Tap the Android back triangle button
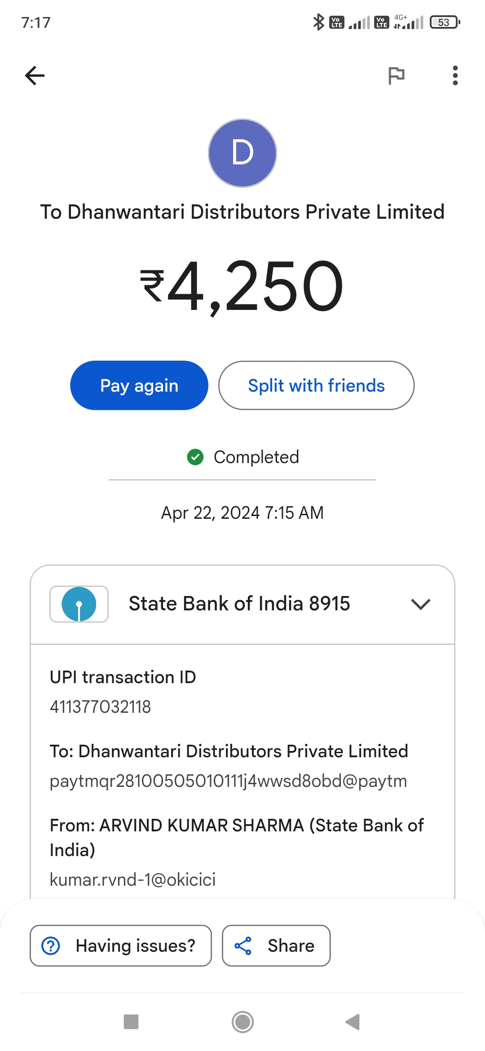 tap(353, 1022)
